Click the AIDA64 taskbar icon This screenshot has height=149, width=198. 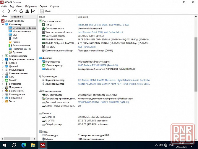[43, 145]
